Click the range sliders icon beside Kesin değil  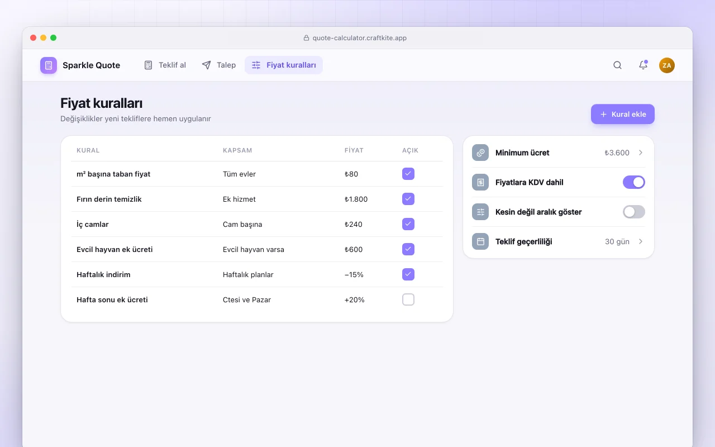(480, 212)
